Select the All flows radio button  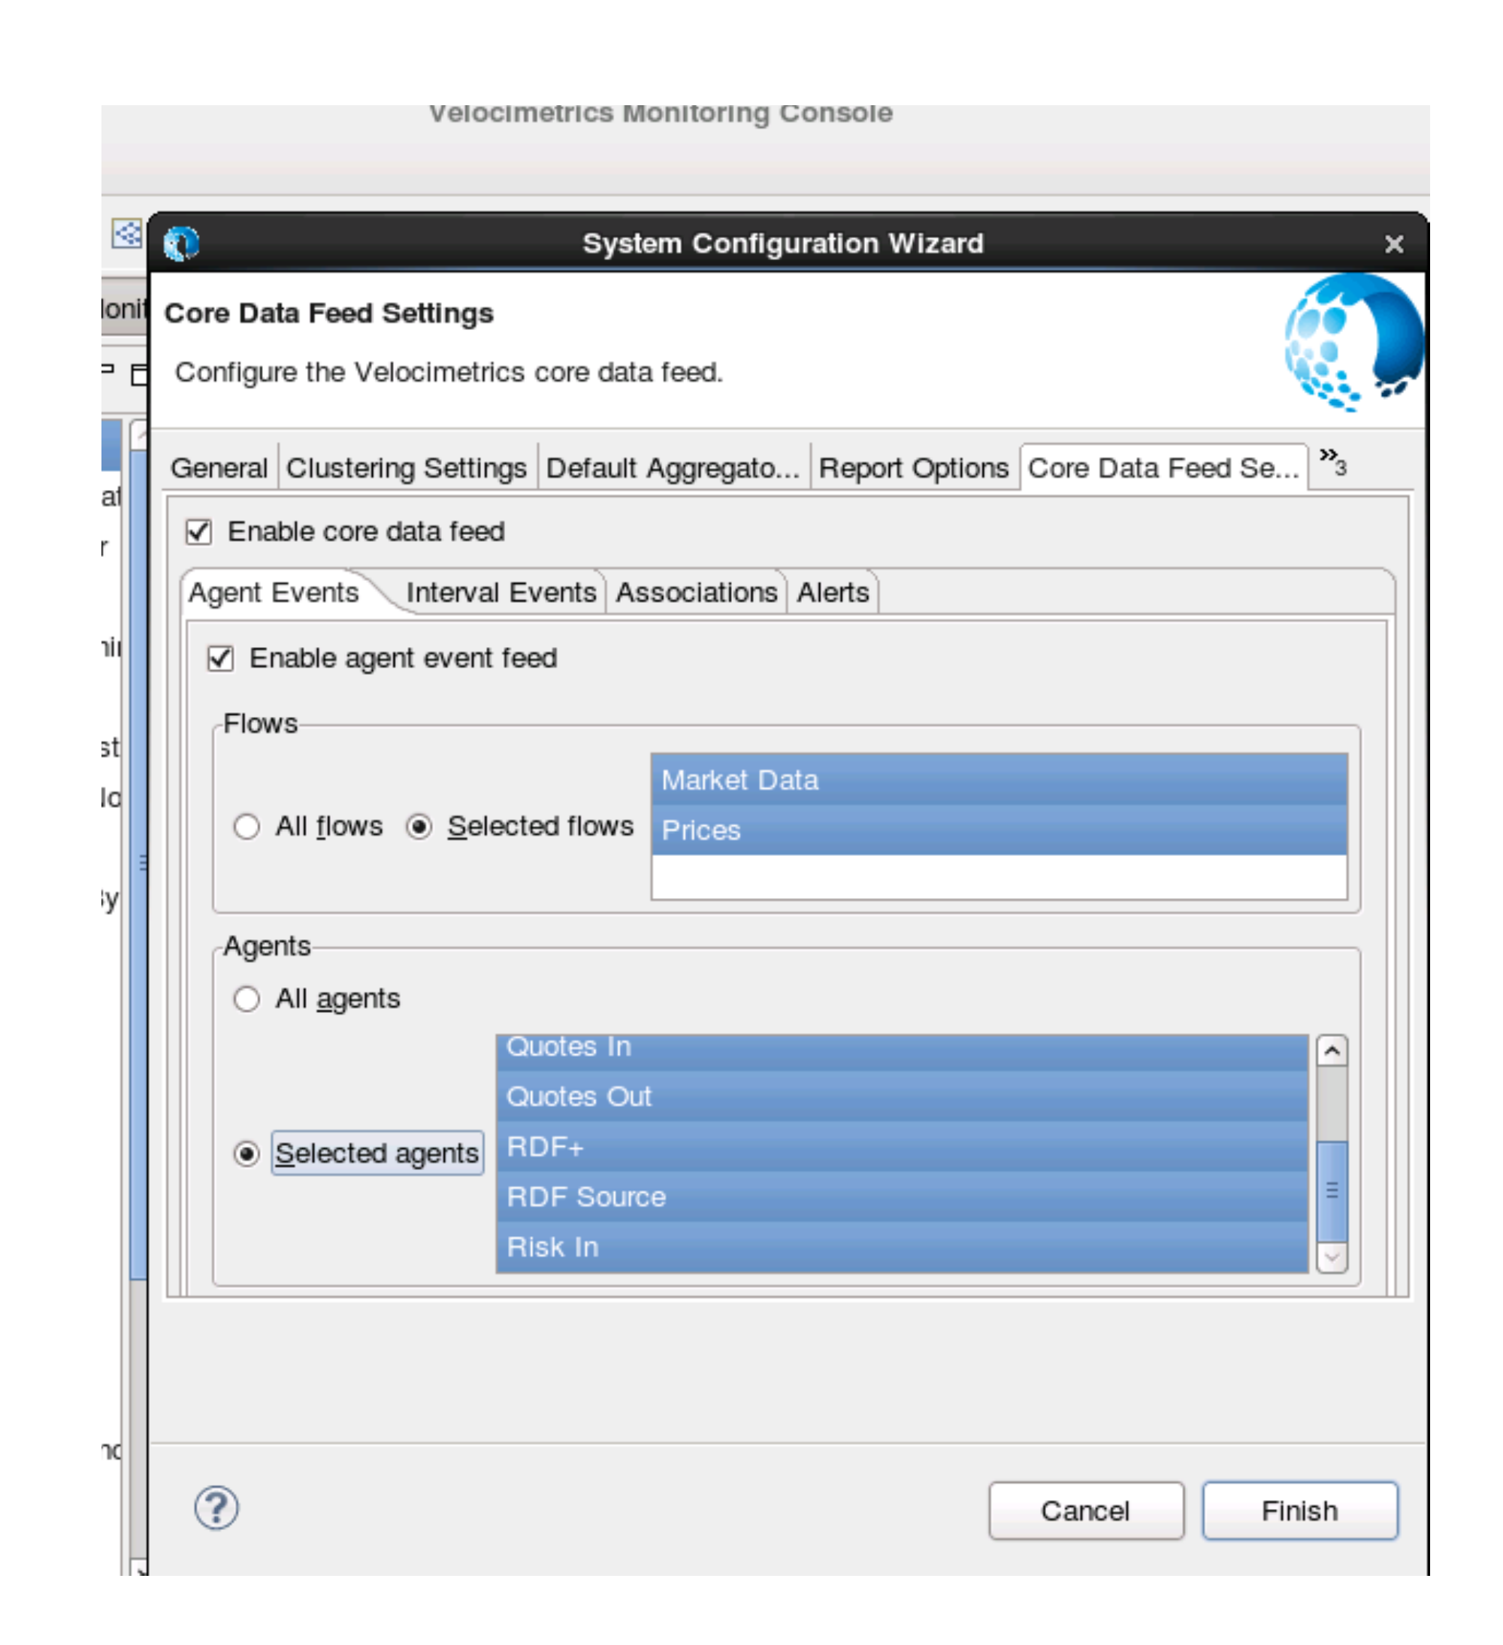click(246, 827)
